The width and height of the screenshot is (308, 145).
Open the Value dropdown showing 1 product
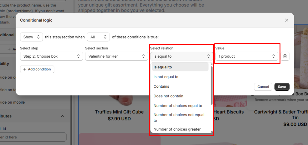point(246,56)
